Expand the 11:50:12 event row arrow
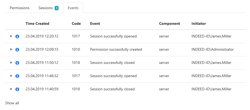 pyautogui.click(x=11, y=63)
